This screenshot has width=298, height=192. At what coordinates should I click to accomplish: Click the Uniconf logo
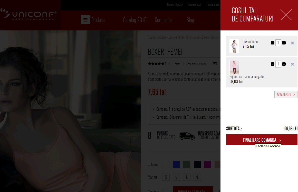(28, 15)
